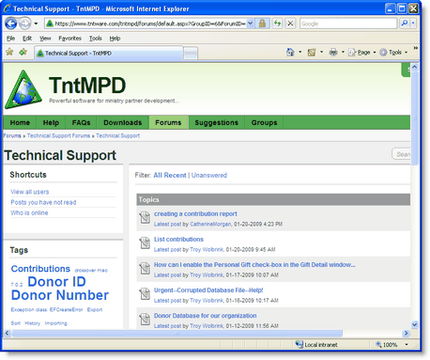Open the search provider dropdown arrow
Image resolution: width=430 pixels, height=360 pixels.
pos(413,23)
